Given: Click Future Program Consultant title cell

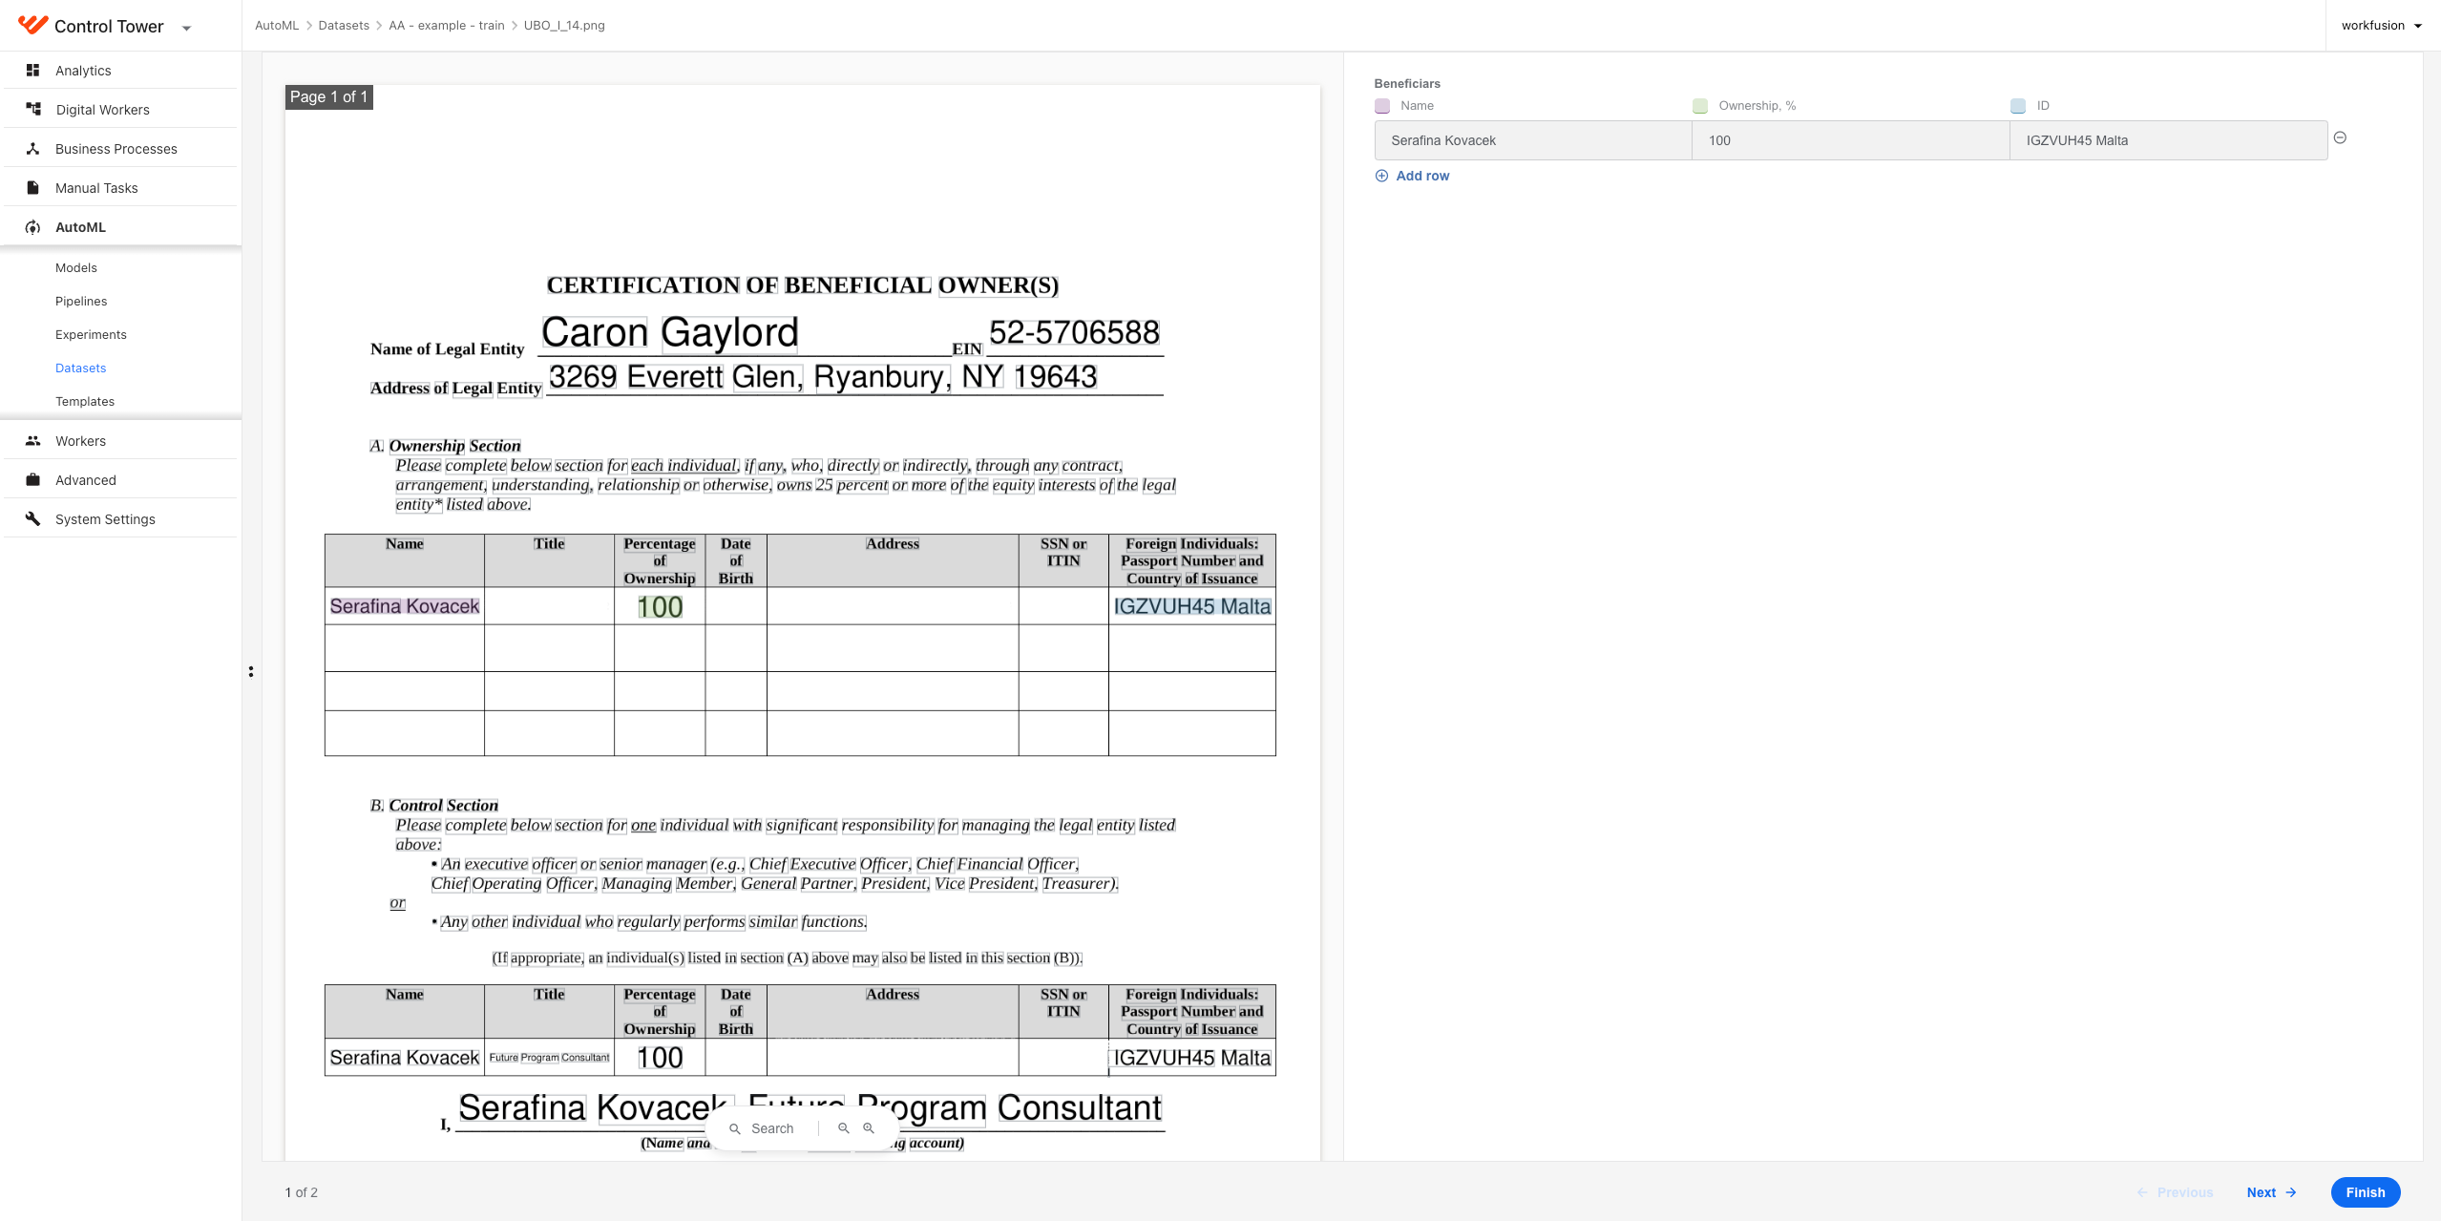Looking at the screenshot, I should [549, 1058].
